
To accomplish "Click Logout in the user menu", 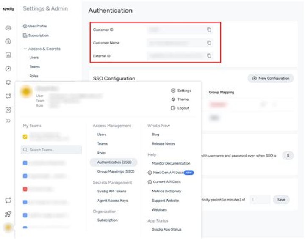I will coord(180,108).
